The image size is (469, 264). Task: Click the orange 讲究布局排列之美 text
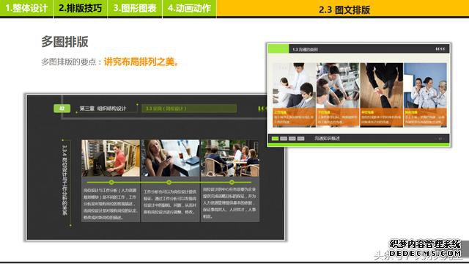pyautogui.click(x=141, y=62)
